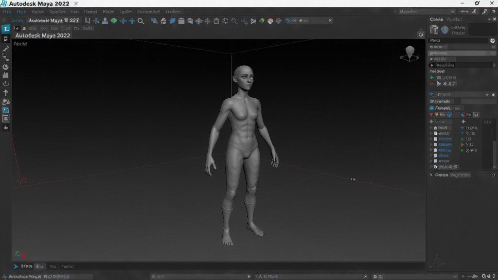Click the cone shapes tool in left toolbar

point(6,102)
